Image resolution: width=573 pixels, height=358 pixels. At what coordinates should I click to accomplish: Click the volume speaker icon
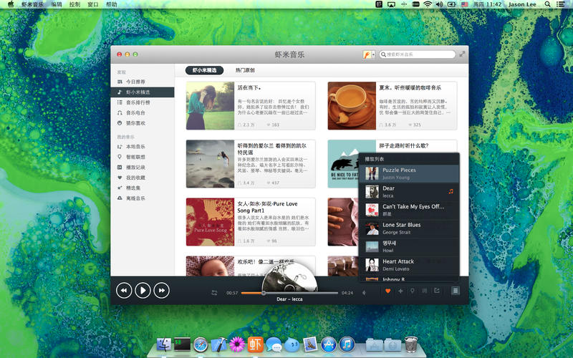(364, 293)
